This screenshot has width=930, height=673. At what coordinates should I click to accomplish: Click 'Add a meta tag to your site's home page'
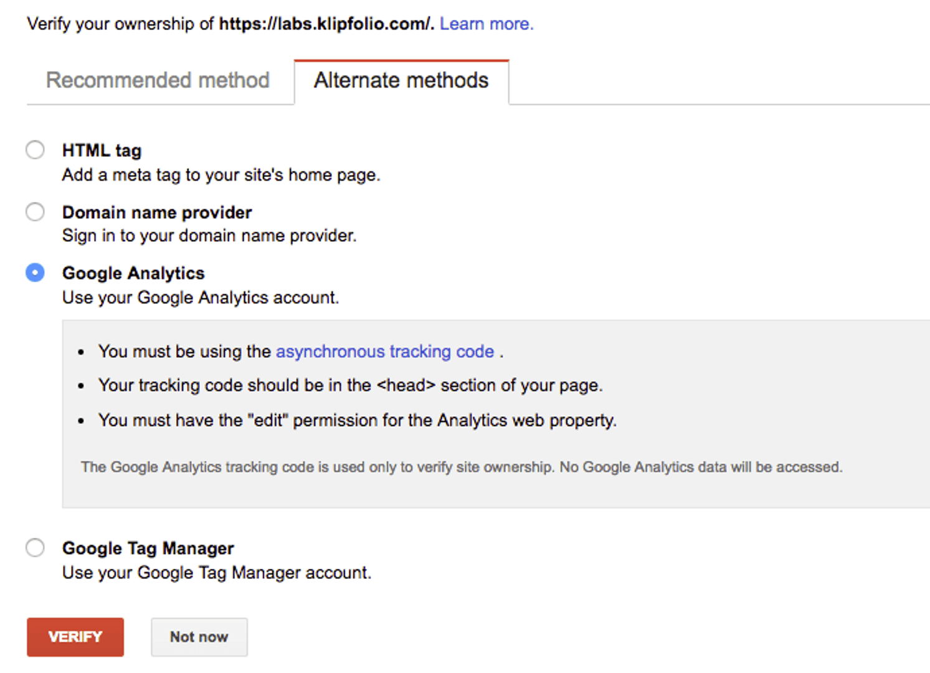click(221, 175)
